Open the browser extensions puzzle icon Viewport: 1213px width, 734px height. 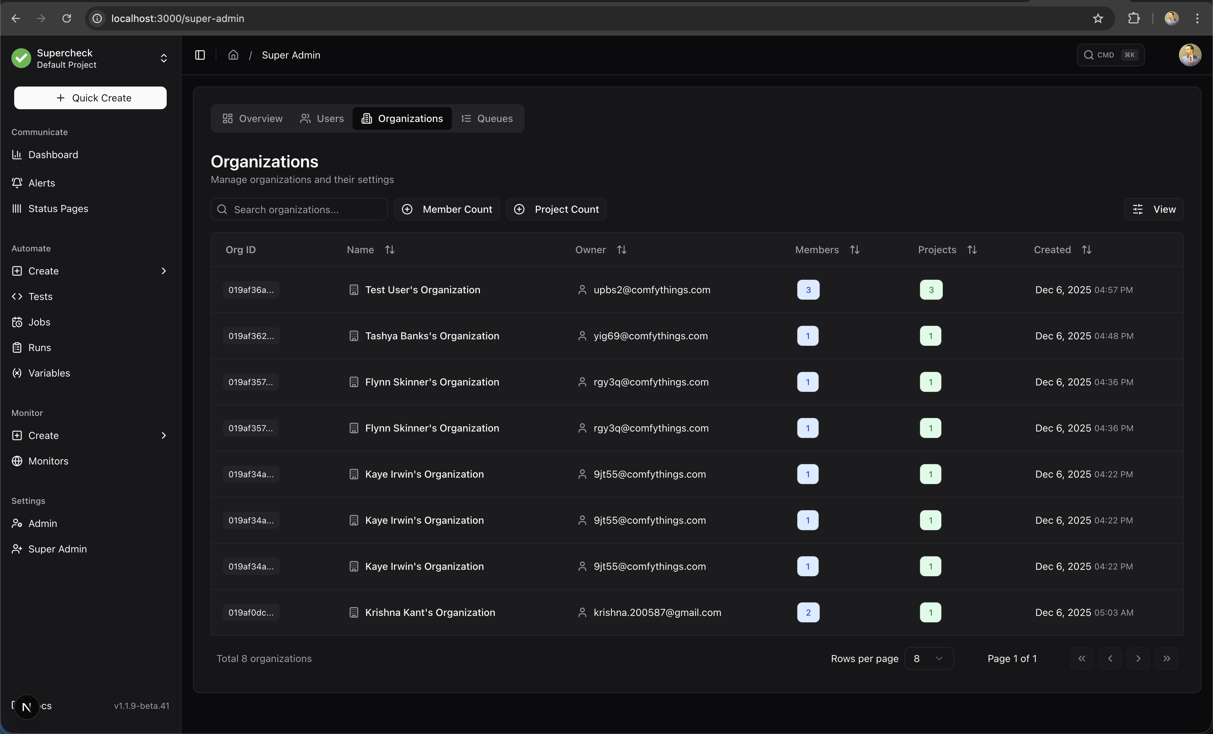tap(1134, 18)
